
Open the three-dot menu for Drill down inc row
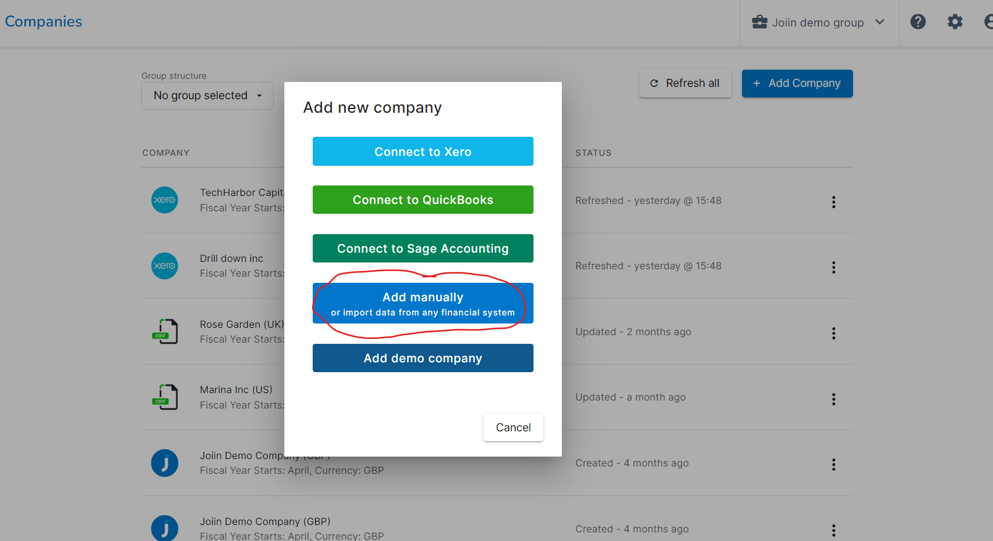coord(833,267)
